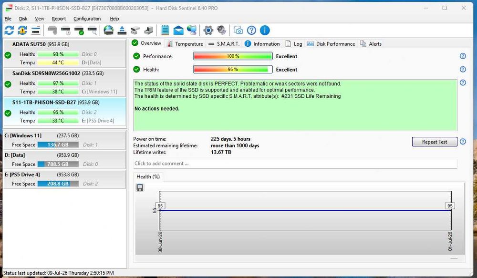Click help icon next to Performance bar
The width and height of the screenshot is (477, 278).
[463, 56]
